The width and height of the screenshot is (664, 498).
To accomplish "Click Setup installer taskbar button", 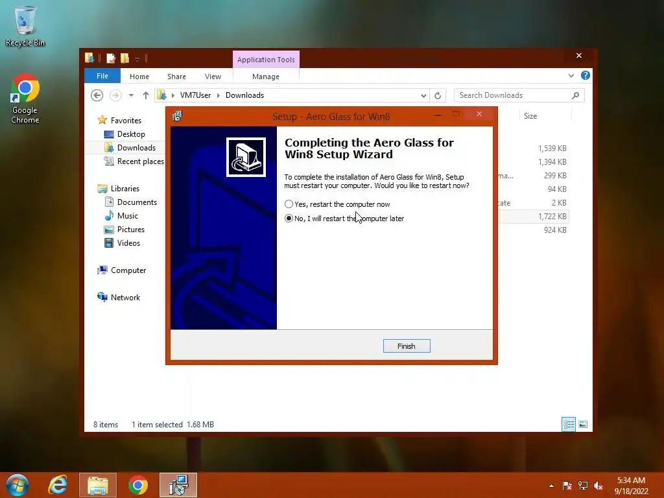I will pyautogui.click(x=178, y=485).
